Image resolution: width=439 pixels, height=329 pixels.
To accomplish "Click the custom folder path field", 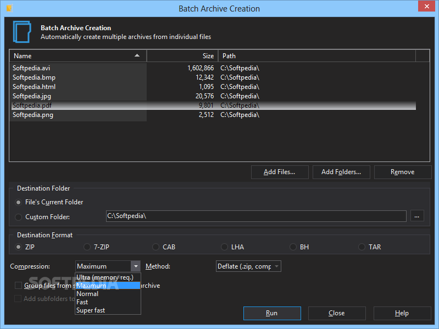I will coord(256,216).
